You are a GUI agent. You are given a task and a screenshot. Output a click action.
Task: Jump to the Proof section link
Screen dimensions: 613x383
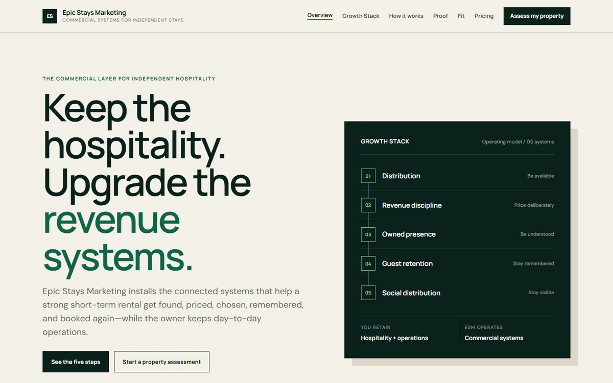(440, 16)
